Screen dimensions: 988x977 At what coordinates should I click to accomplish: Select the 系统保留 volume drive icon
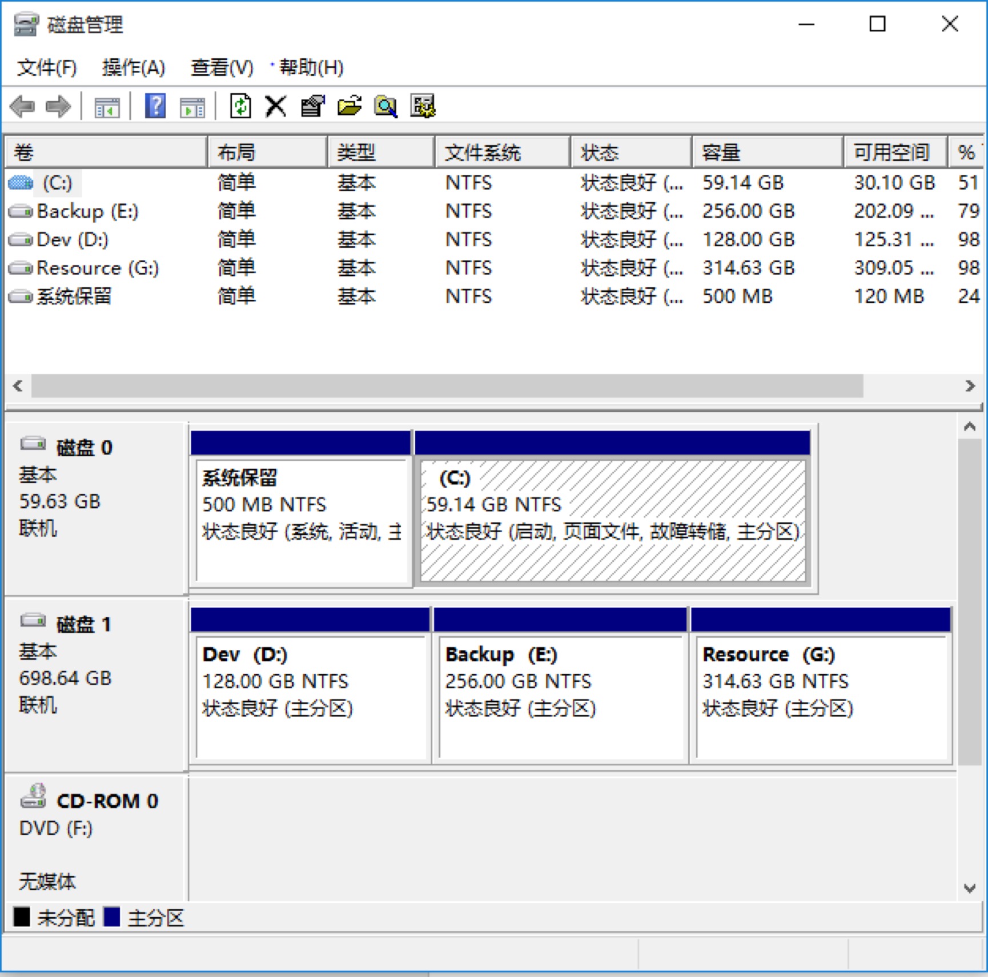click(21, 296)
